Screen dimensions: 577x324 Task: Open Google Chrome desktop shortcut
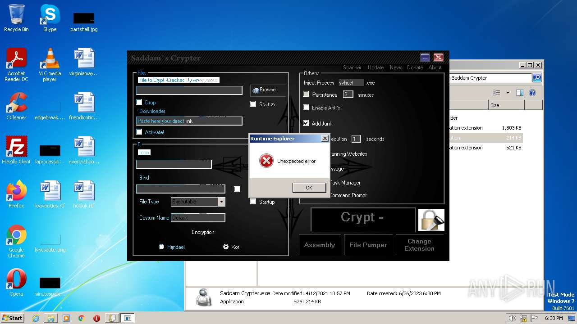click(16, 241)
